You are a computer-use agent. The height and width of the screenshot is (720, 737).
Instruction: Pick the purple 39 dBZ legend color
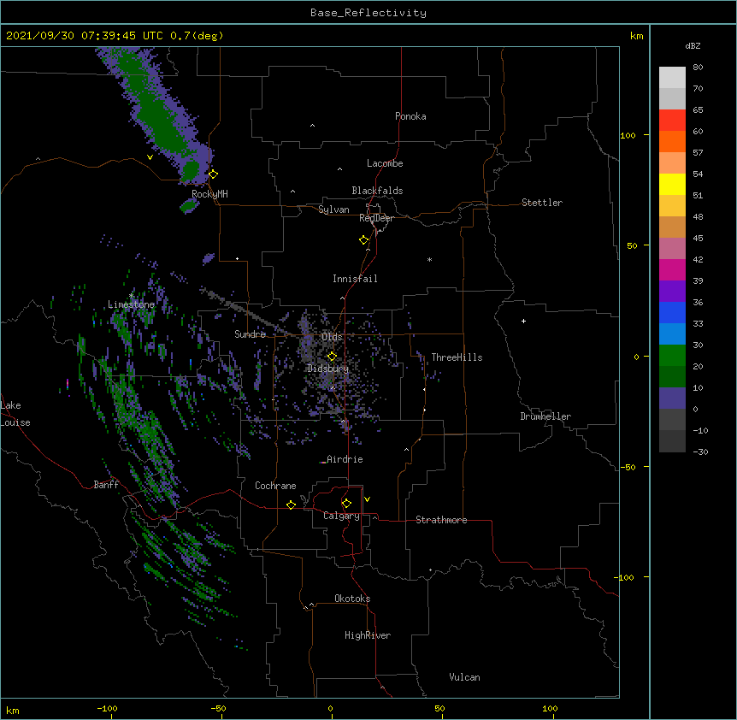pos(672,292)
